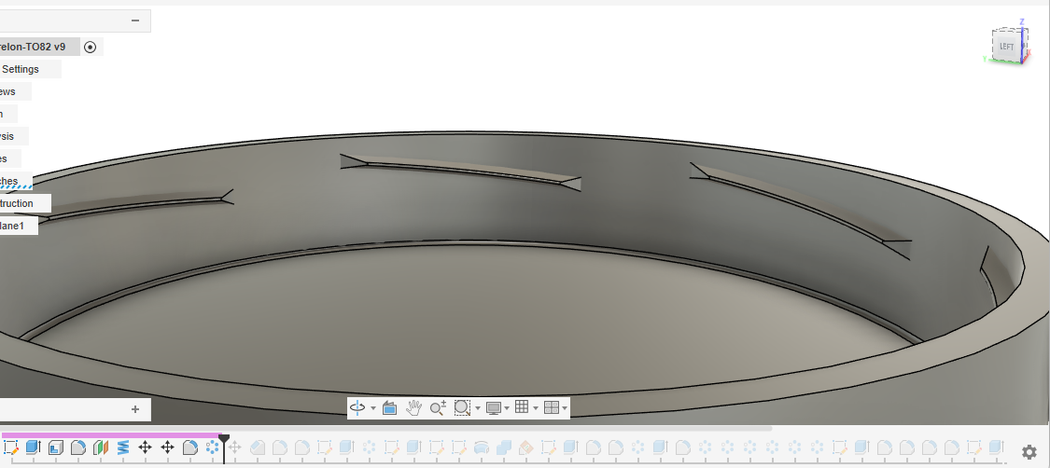Click the timeline playhead marker
The image size is (1050, 468).
(x=224, y=438)
